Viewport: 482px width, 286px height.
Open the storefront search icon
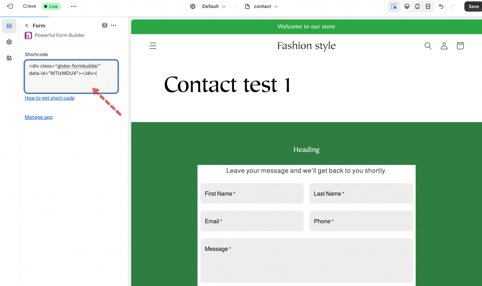tap(428, 46)
